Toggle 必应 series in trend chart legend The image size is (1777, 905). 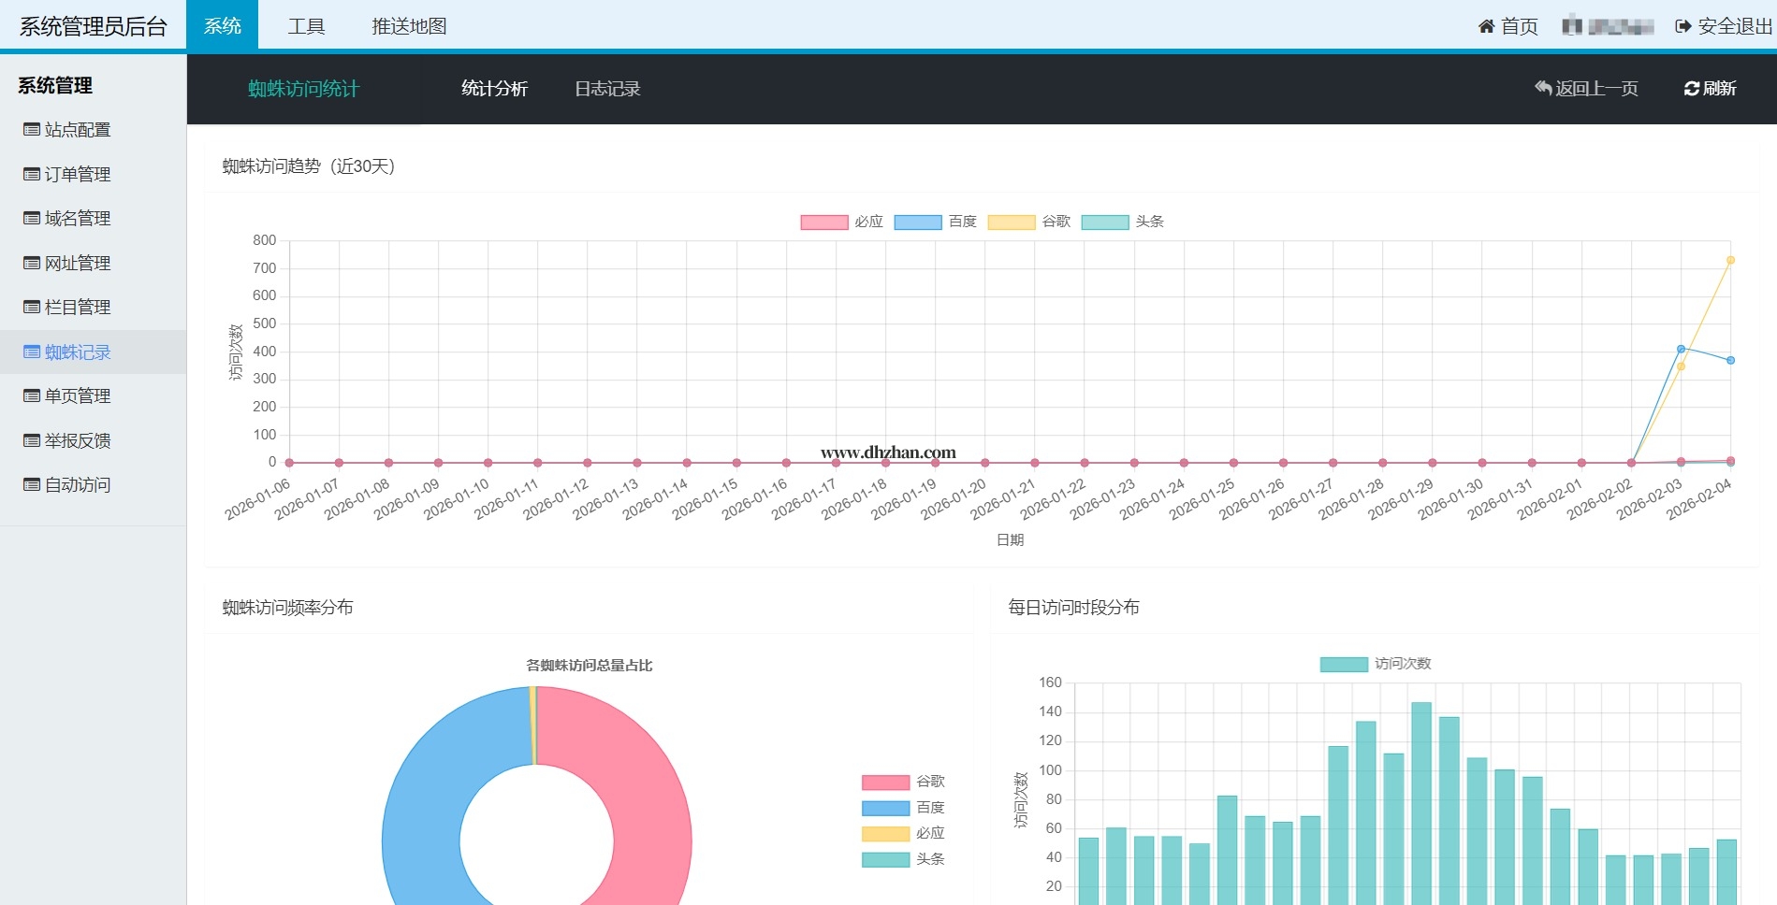824,222
